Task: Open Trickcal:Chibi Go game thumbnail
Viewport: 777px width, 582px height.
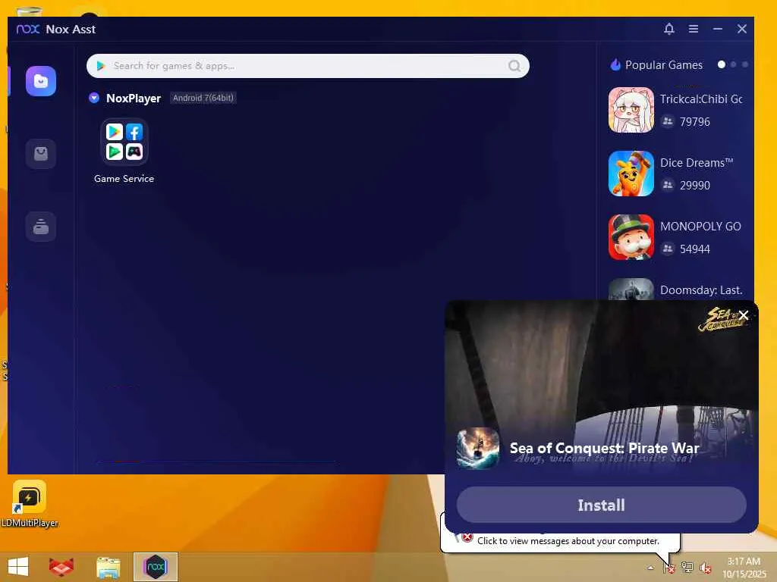Action: (x=631, y=110)
